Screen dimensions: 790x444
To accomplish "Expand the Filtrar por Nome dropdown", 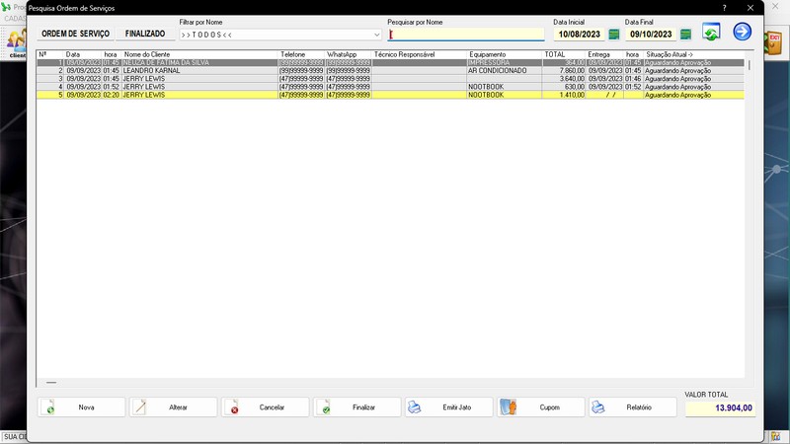I will (376, 35).
